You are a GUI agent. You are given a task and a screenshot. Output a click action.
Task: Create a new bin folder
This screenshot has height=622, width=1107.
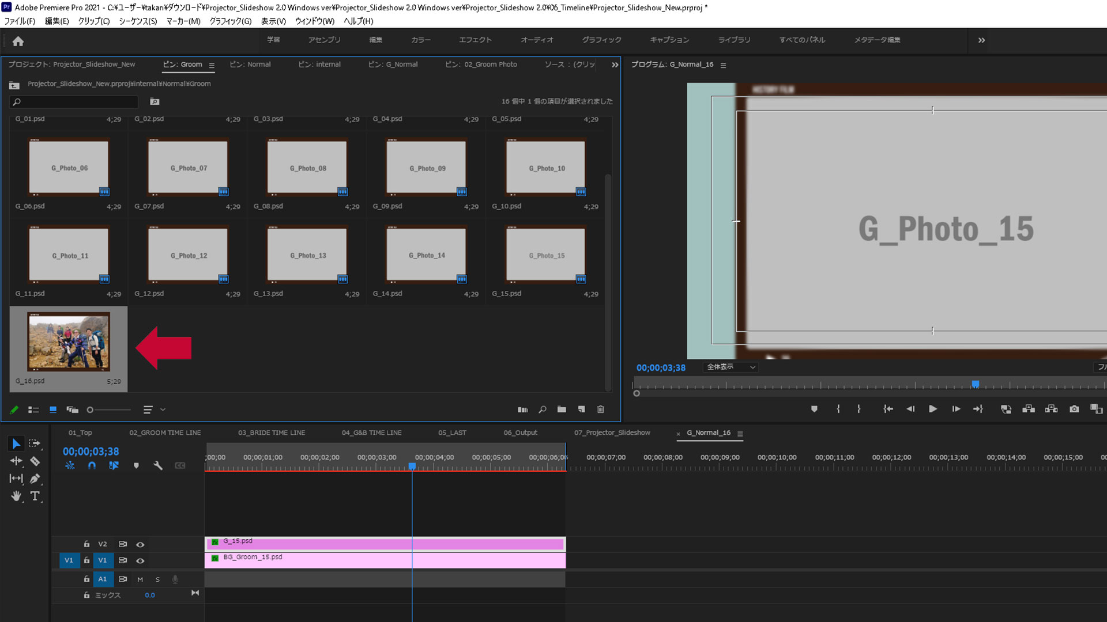tap(562, 409)
